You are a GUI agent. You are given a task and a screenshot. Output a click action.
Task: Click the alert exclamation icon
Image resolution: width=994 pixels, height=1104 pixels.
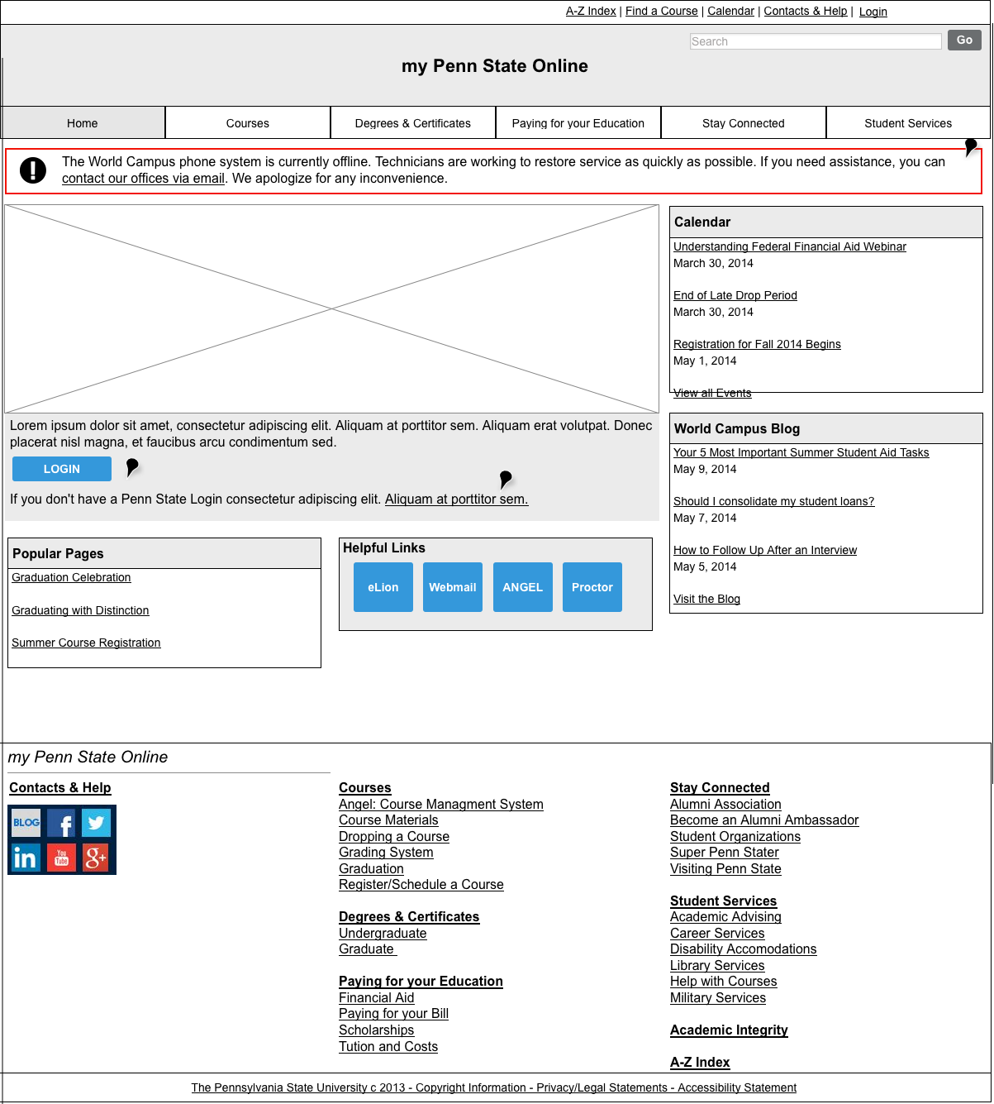point(33,170)
